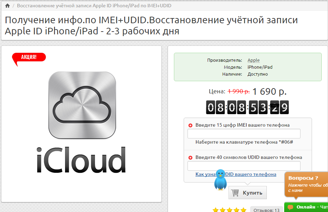Open breadcrumb link Восстановление учётной записи Apple ID
Viewport: 328px width, 212px height.
tap(94, 6)
